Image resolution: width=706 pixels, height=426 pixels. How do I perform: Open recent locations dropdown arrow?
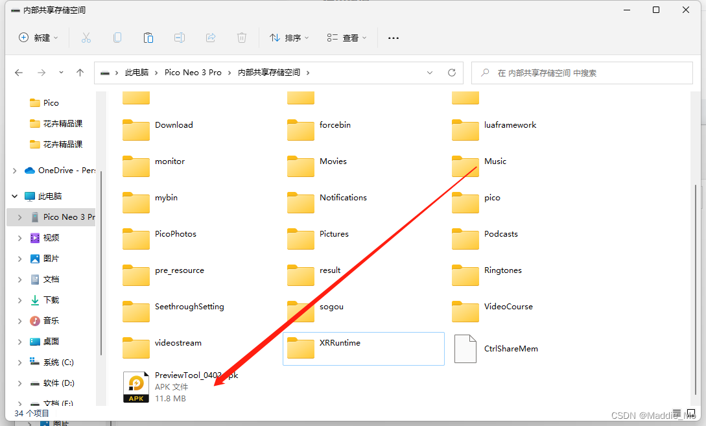(x=61, y=73)
